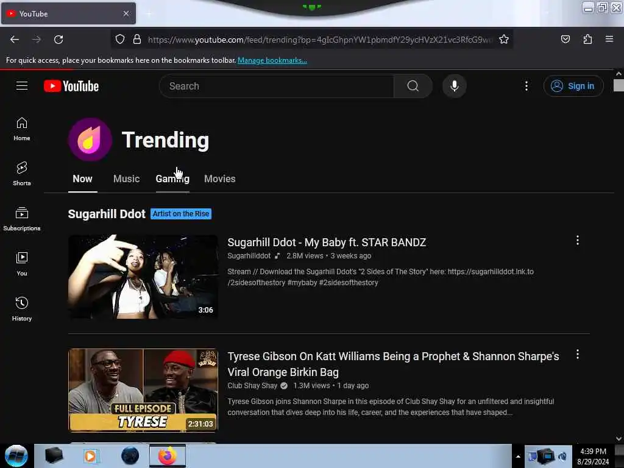Show hidden system tray icons
The width and height of the screenshot is (624, 468).
coord(518,456)
